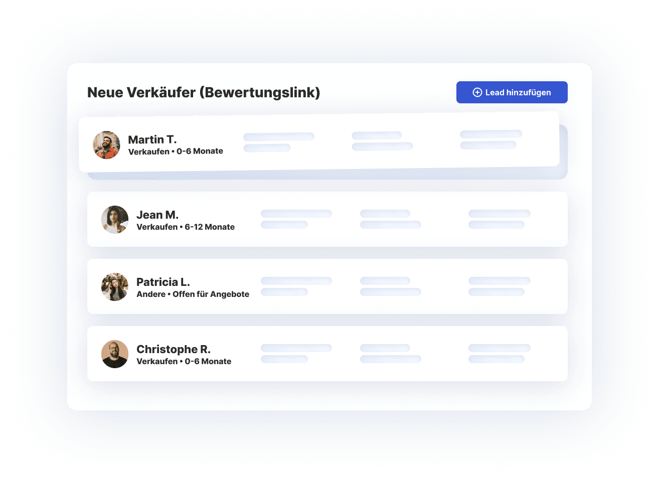Select the last placeholder column in Martin's row
The height and width of the screenshot is (480, 658).
point(491,139)
